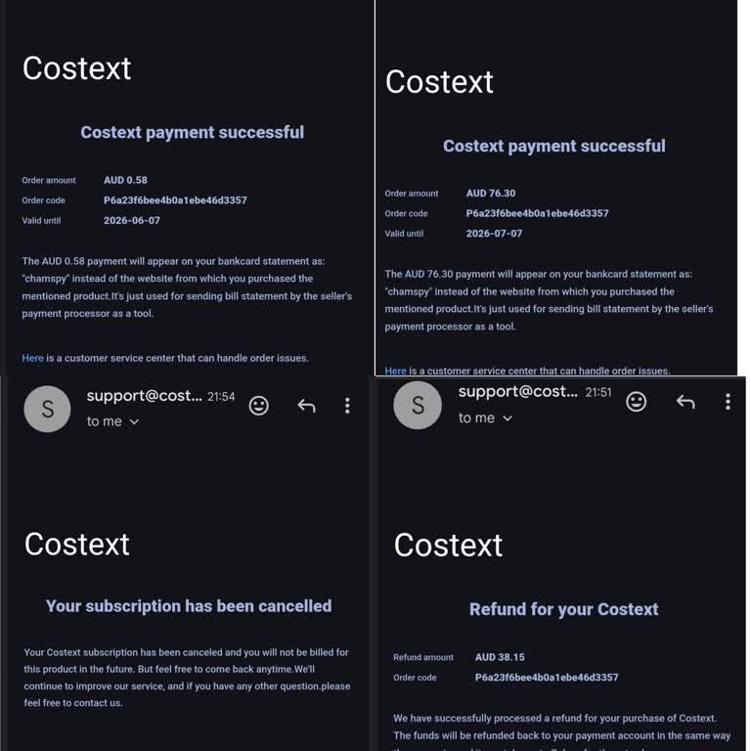Open the three-dot menu in the 21:54 email
This screenshot has width=751, height=751.
[x=347, y=406]
